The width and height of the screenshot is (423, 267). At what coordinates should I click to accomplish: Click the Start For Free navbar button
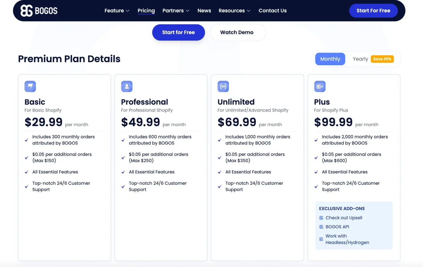(373, 10)
